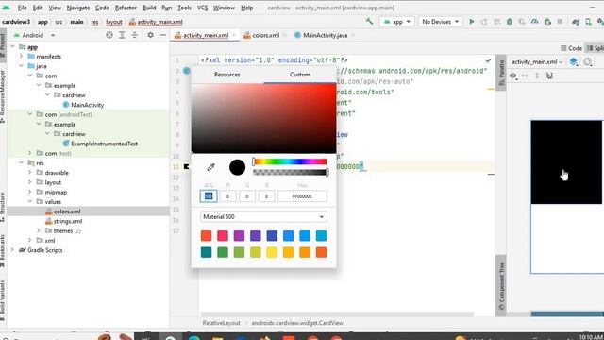Screen dimensions: 604x340
Task: Run the app with the green play icon
Action: pos(472,22)
